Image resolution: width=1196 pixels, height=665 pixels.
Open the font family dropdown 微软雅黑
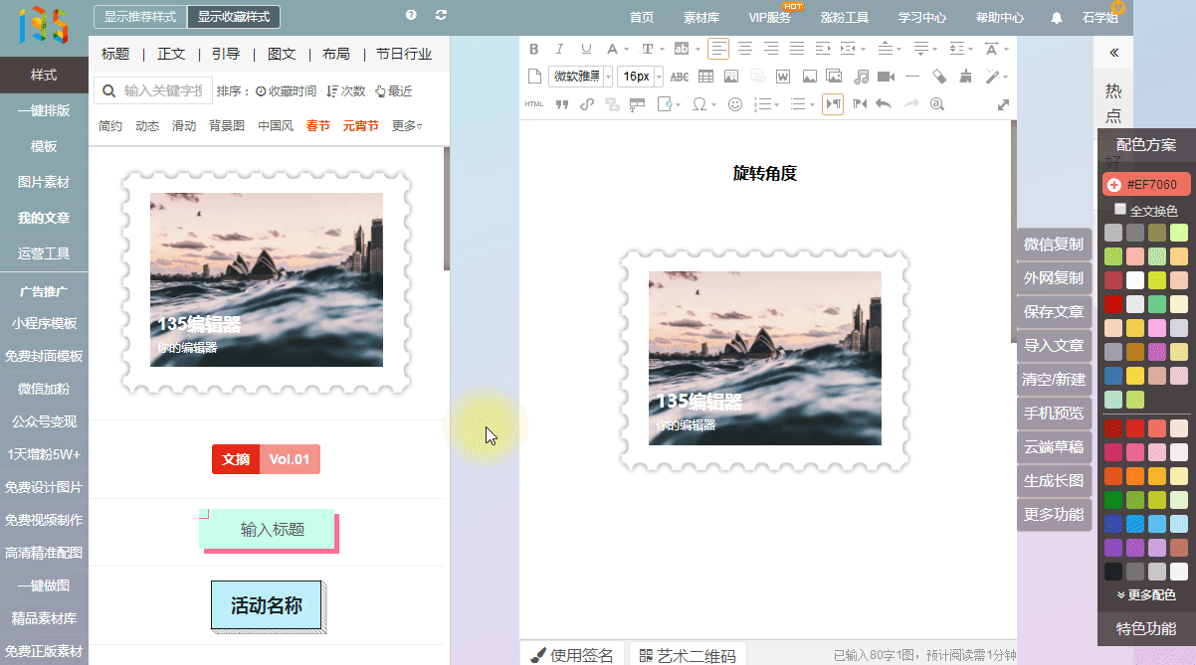click(x=580, y=77)
